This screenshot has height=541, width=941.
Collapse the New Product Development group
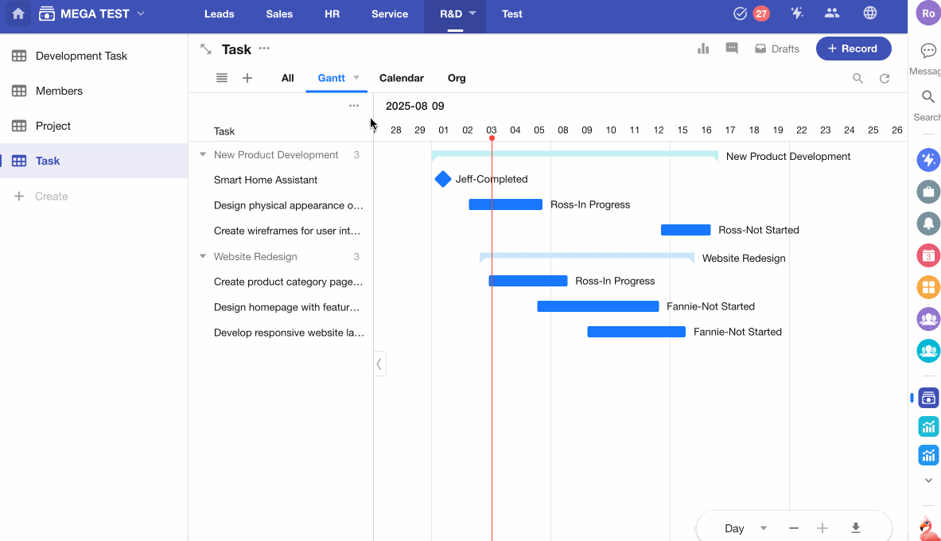(x=203, y=155)
